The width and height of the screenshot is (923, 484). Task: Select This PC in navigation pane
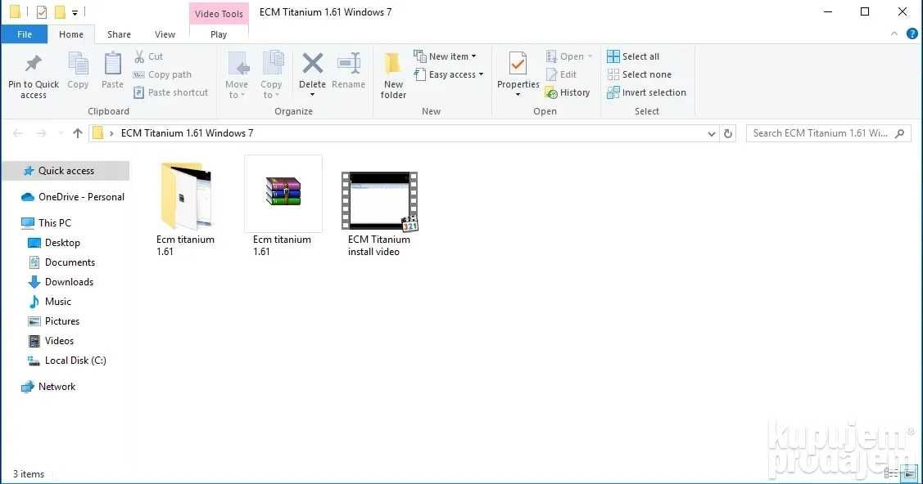coord(46,222)
